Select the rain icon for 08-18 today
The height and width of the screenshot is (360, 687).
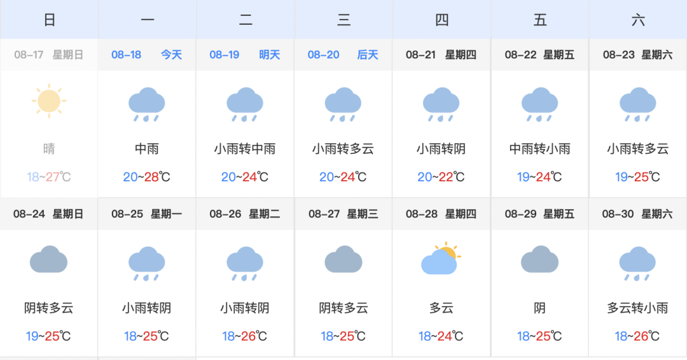pyautogui.click(x=146, y=105)
